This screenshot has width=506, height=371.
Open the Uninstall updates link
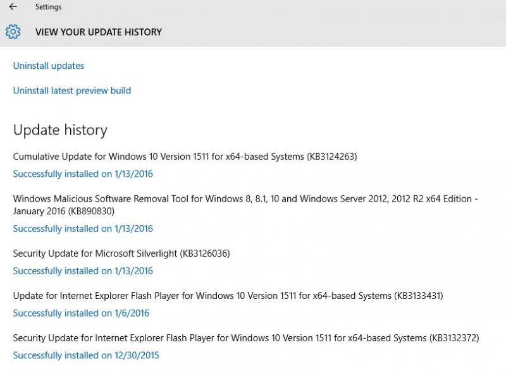[49, 66]
